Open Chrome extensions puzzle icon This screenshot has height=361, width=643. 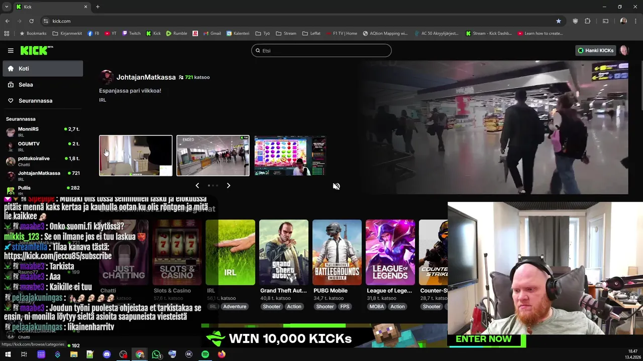[x=587, y=21]
